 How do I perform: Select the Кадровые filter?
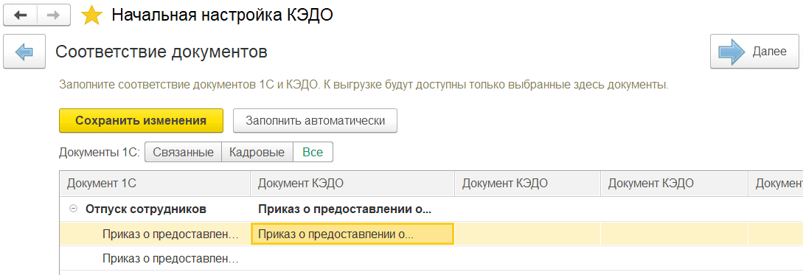(257, 152)
